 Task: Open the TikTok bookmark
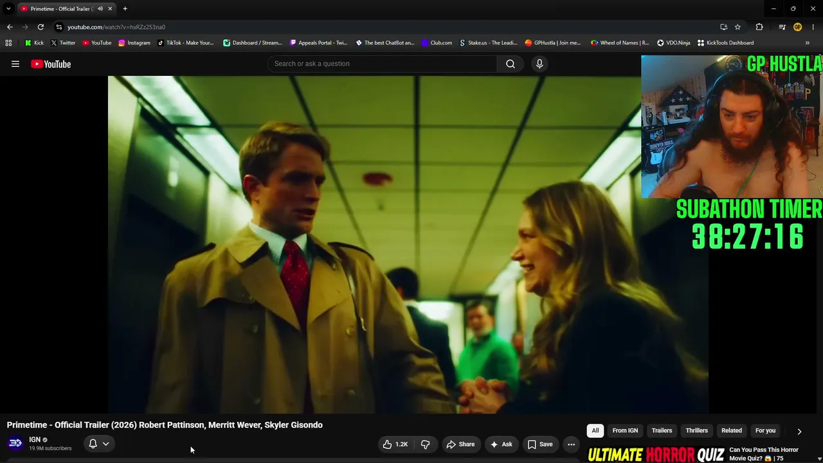tap(185, 43)
